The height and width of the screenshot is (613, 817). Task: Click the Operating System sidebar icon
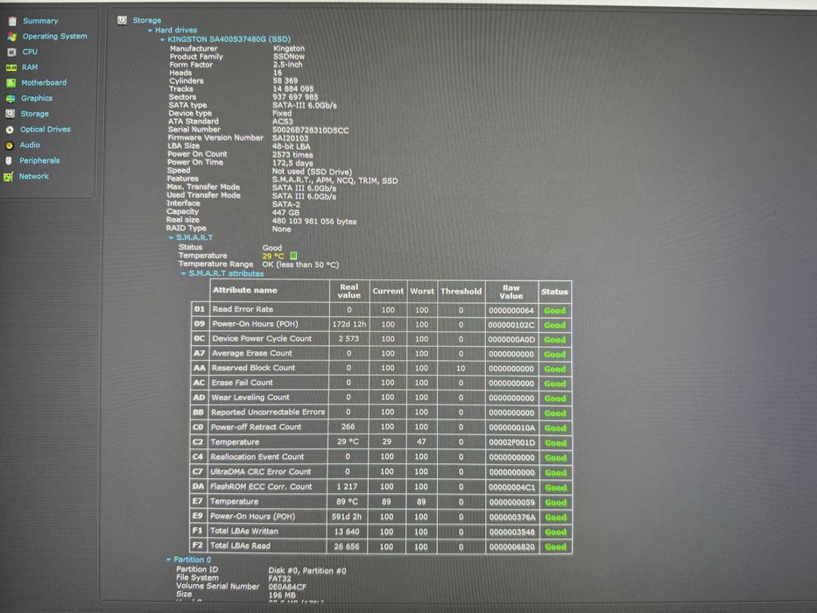coord(12,37)
